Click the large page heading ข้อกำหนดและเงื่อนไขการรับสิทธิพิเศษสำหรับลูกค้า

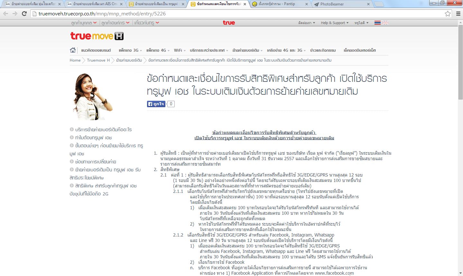click(267, 85)
